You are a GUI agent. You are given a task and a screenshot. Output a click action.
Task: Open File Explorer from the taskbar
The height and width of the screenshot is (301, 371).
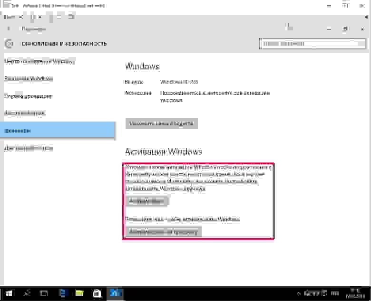coord(79,293)
